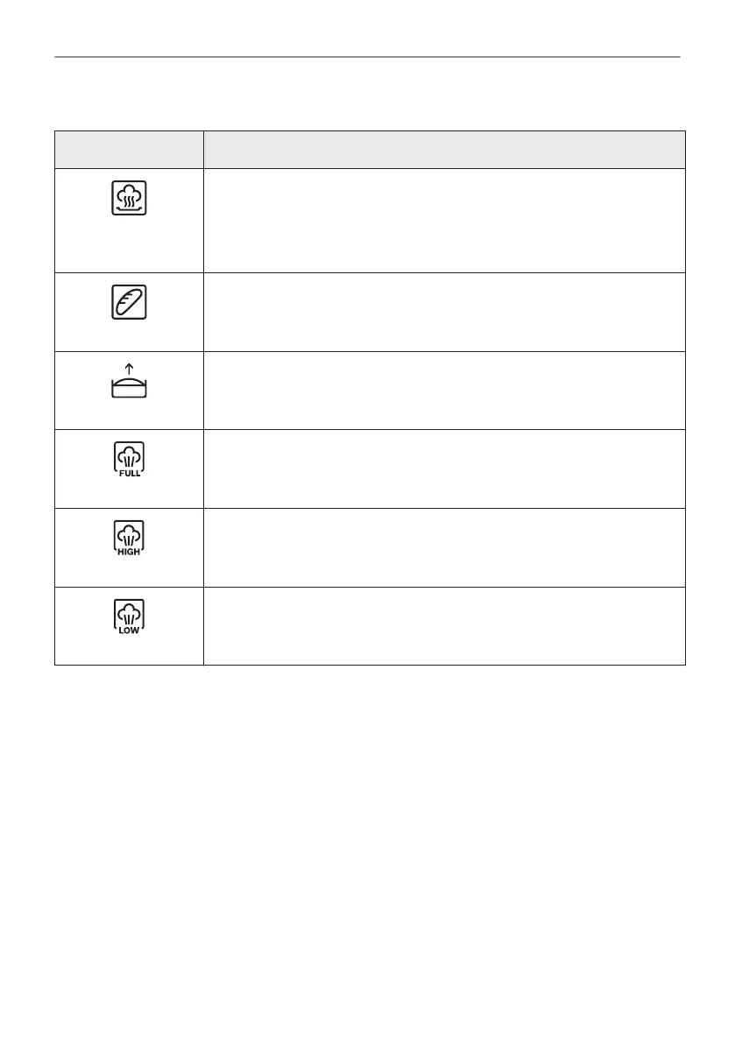735x1043 pixels.
Task: Select the bread baking icon
Action: (129, 302)
